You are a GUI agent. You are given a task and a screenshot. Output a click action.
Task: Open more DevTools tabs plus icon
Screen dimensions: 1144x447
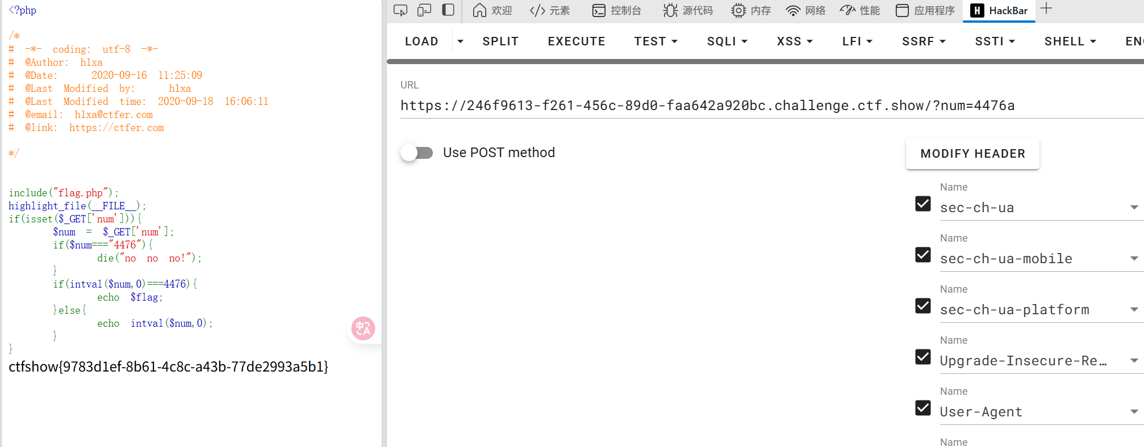[1046, 9]
